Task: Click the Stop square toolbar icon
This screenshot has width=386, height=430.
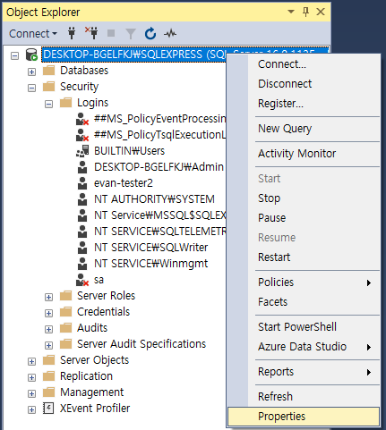Action: point(111,33)
